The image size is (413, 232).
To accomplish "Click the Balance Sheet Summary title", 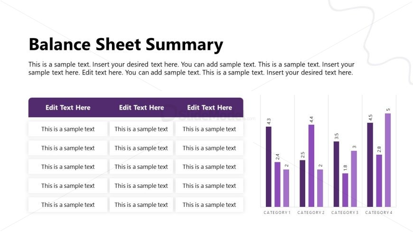I will pyautogui.click(x=126, y=45).
